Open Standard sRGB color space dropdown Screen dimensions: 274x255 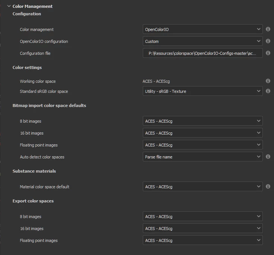(x=202, y=91)
